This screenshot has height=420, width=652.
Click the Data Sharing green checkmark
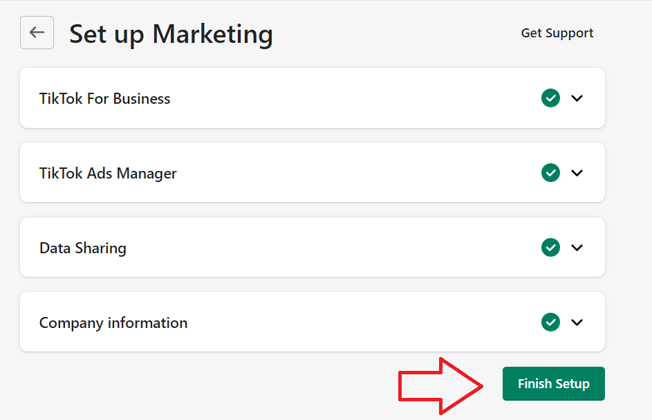pyautogui.click(x=550, y=248)
